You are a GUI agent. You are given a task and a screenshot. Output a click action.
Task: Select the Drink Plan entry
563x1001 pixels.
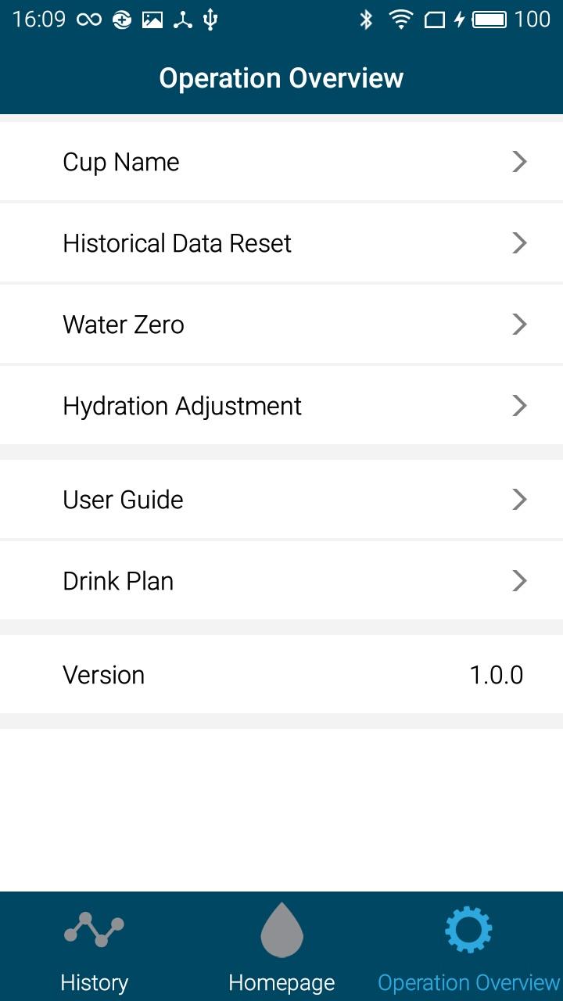118,581
